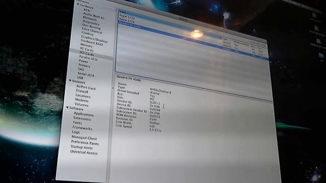Select Logs in the sidebar
Image resolution: width=326 pixels, height=183 pixels.
(x=76, y=132)
